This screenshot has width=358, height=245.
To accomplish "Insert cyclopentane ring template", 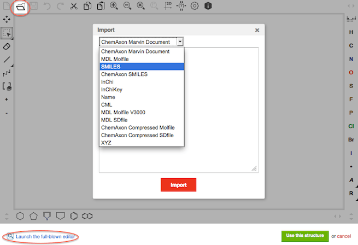I will point(33,216).
